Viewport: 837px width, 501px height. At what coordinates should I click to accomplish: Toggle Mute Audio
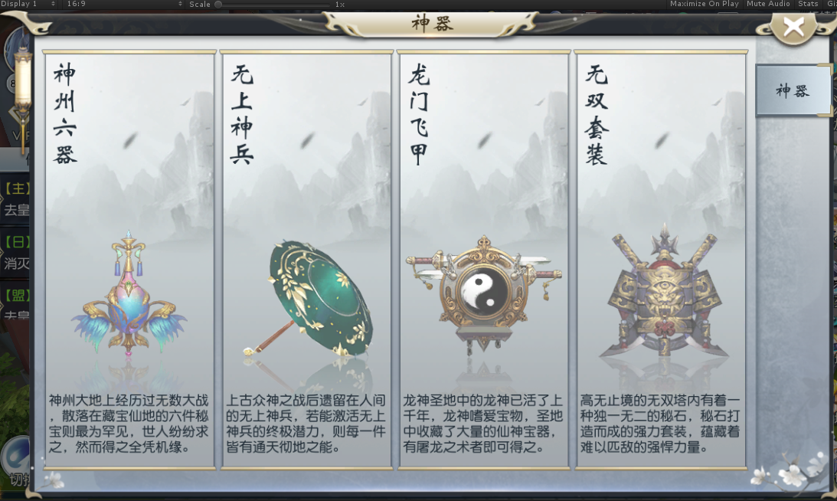click(x=768, y=4)
